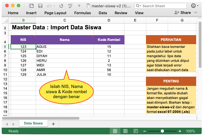Viewport: 204px width, 137px height.
Task: Click the Master Data : Import Data Siswa title
Action: [x=57, y=28]
